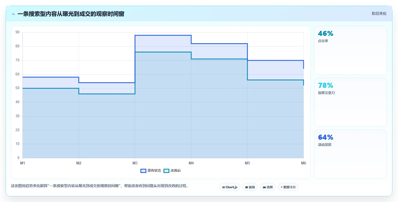
Task: Toggle the 改善后 legend color box
Action: tap(167, 171)
